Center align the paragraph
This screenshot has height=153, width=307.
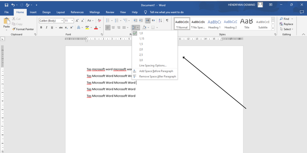[113, 27]
